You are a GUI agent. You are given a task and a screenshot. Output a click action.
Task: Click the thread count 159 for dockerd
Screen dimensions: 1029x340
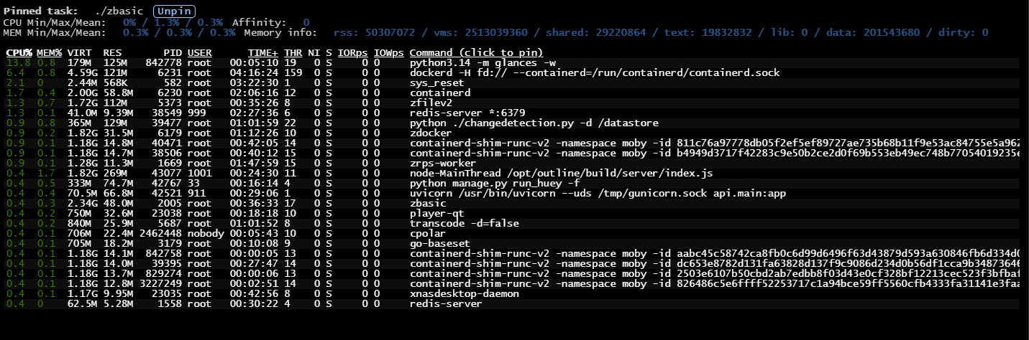coord(293,72)
